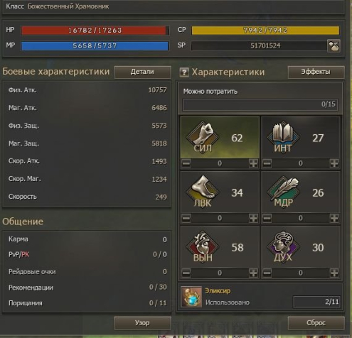Select the МДР feather stat icon
This screenshot has height=338, width=352.
point(284,192)
